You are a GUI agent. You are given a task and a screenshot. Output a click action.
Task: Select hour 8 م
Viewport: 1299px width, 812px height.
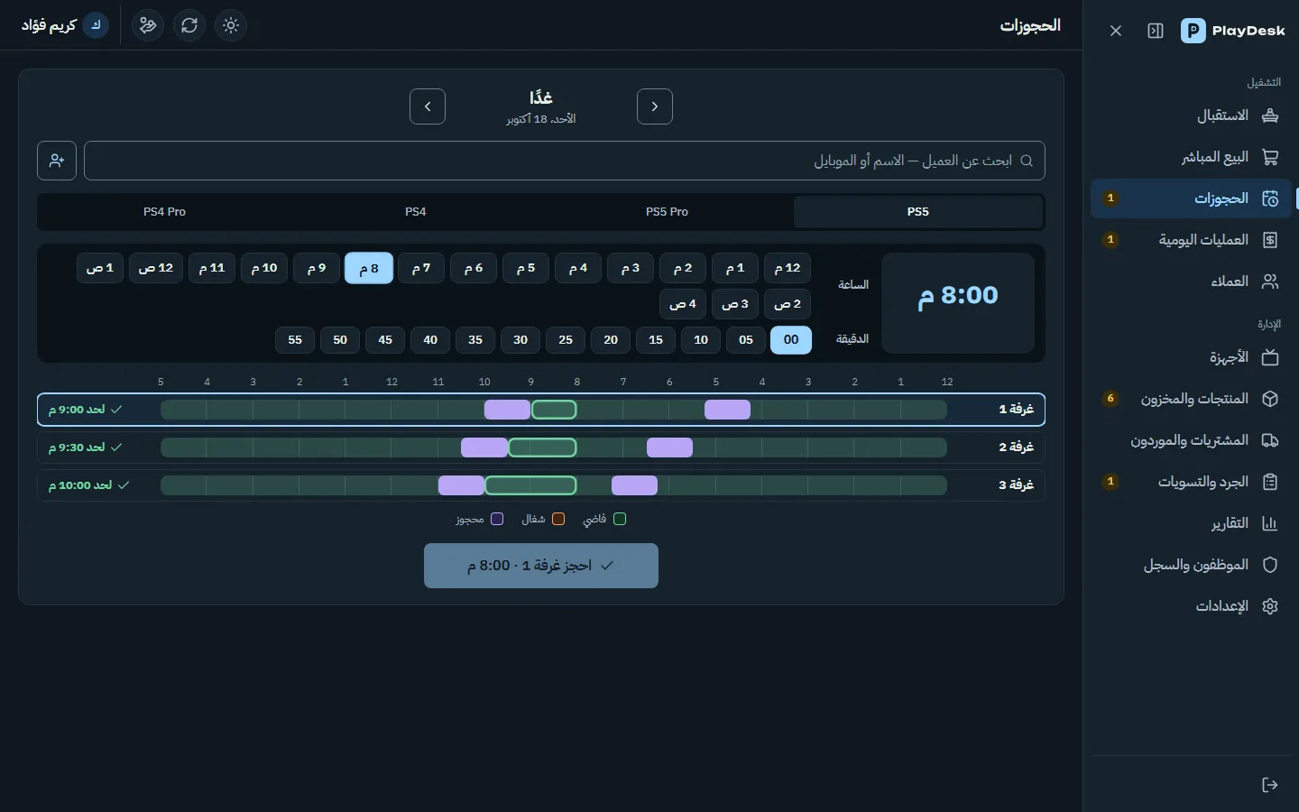(x=369, y=268)
